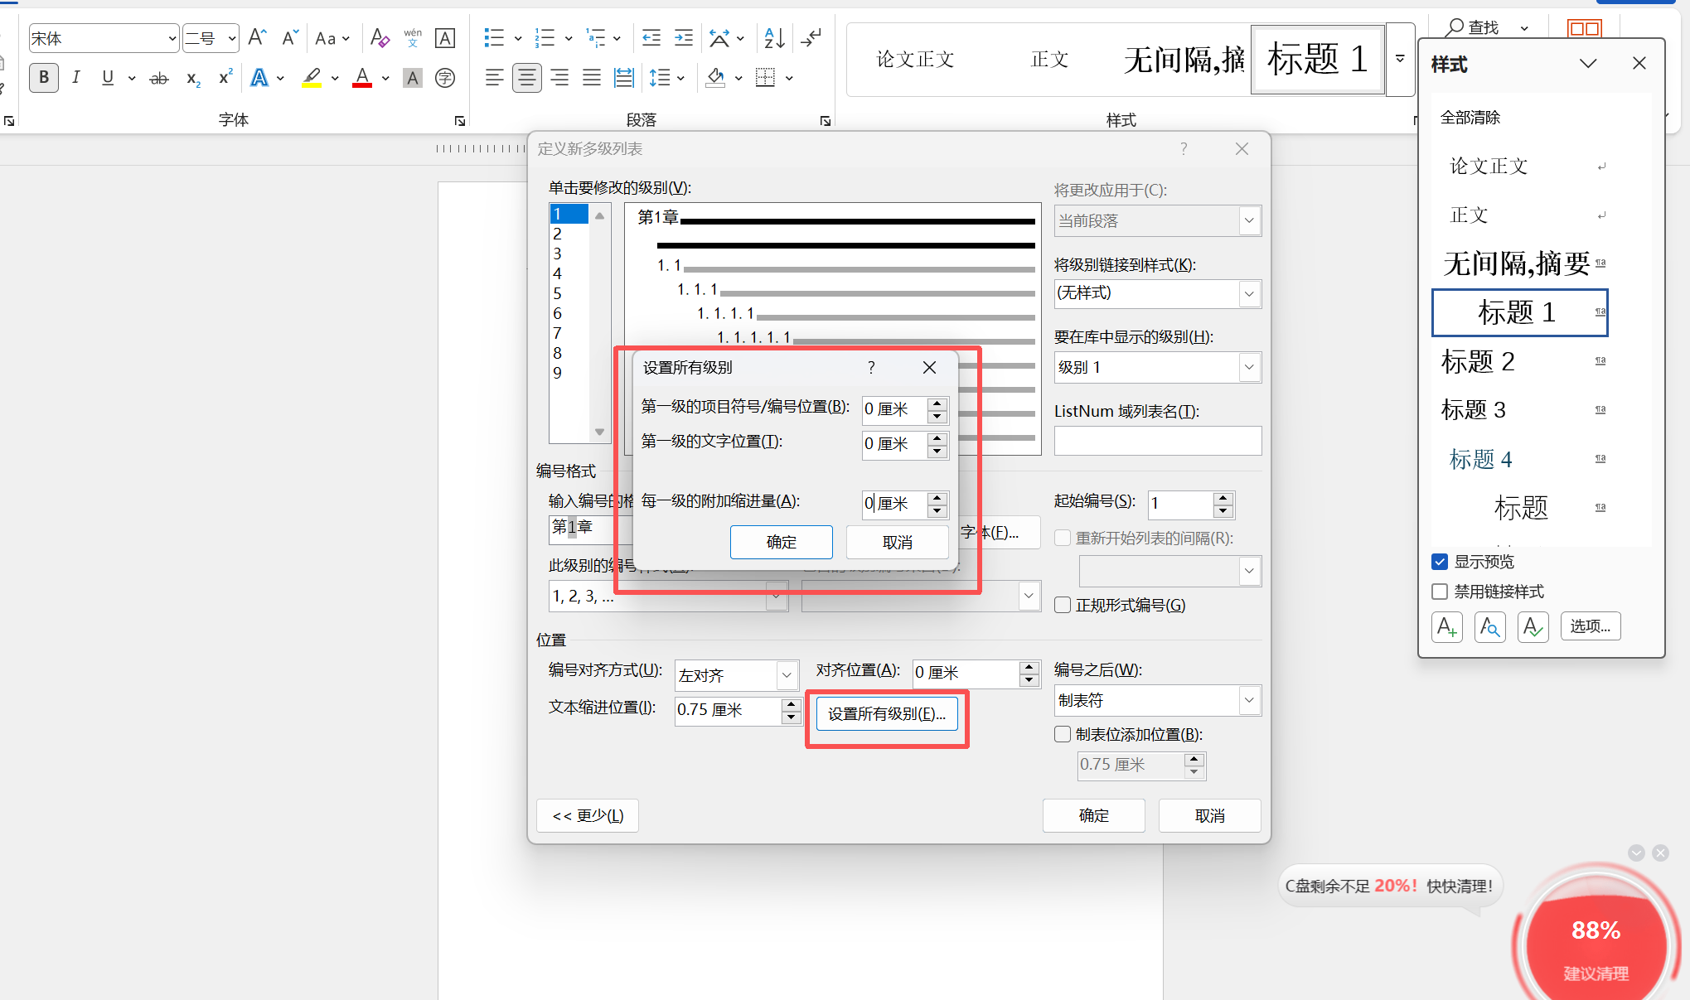Viewport: 1690px width, 1000px height.
Task: Check the 禁用链接样式 checkbox
Action: pos(1440,592)
